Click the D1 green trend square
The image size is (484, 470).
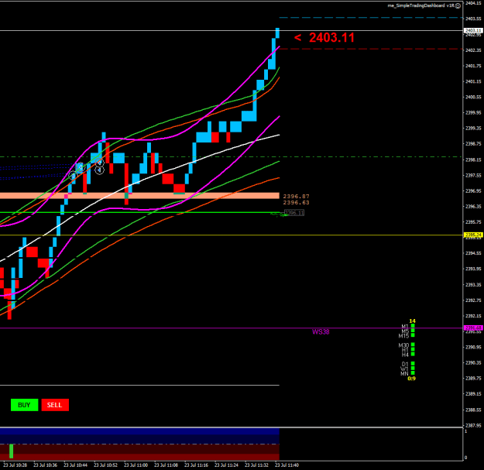pyautogui.click(x=413, y=363)
